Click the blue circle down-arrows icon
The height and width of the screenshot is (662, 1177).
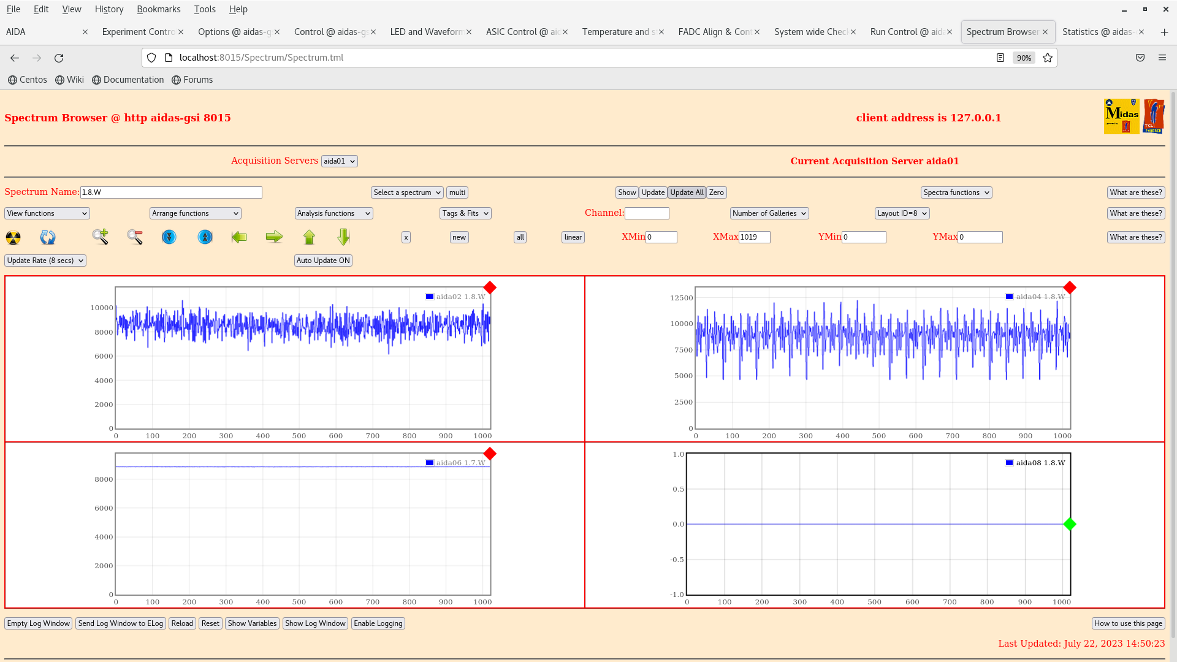click(x=169, y=237)
